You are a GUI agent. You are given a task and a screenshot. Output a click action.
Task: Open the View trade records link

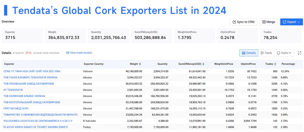pos(81,53)
